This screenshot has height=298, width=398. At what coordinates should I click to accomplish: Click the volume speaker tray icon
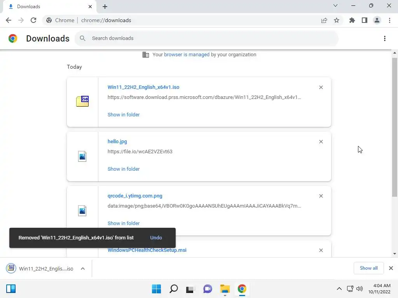click(x=360, y=289)
